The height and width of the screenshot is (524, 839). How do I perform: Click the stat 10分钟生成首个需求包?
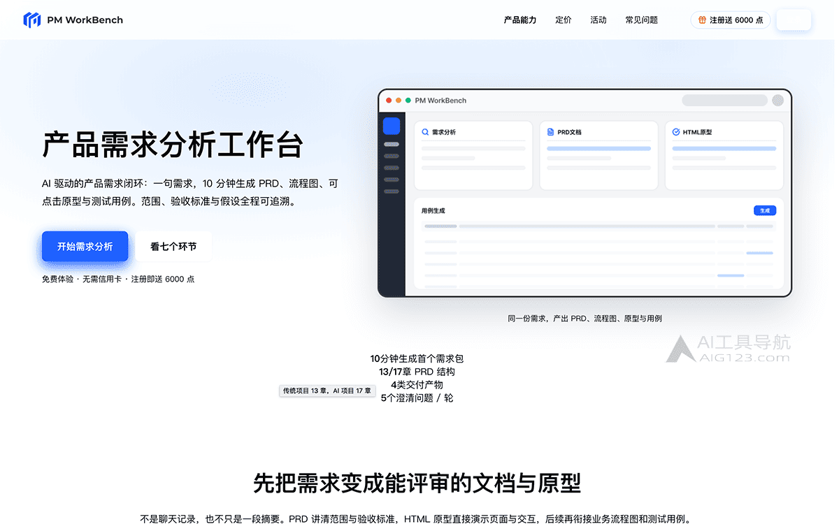pos(417,358)
